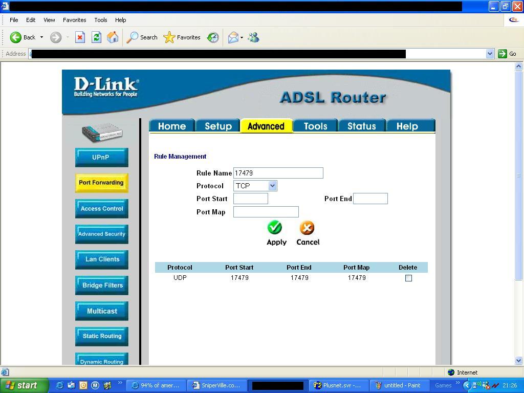Open Access Control page
Screen dimensions: 524x393
[102, 209]
